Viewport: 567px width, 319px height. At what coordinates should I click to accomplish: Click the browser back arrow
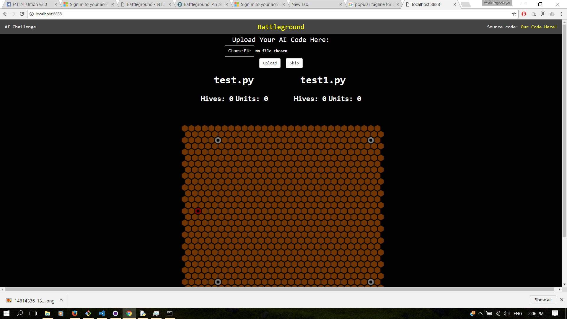(5, 14)
